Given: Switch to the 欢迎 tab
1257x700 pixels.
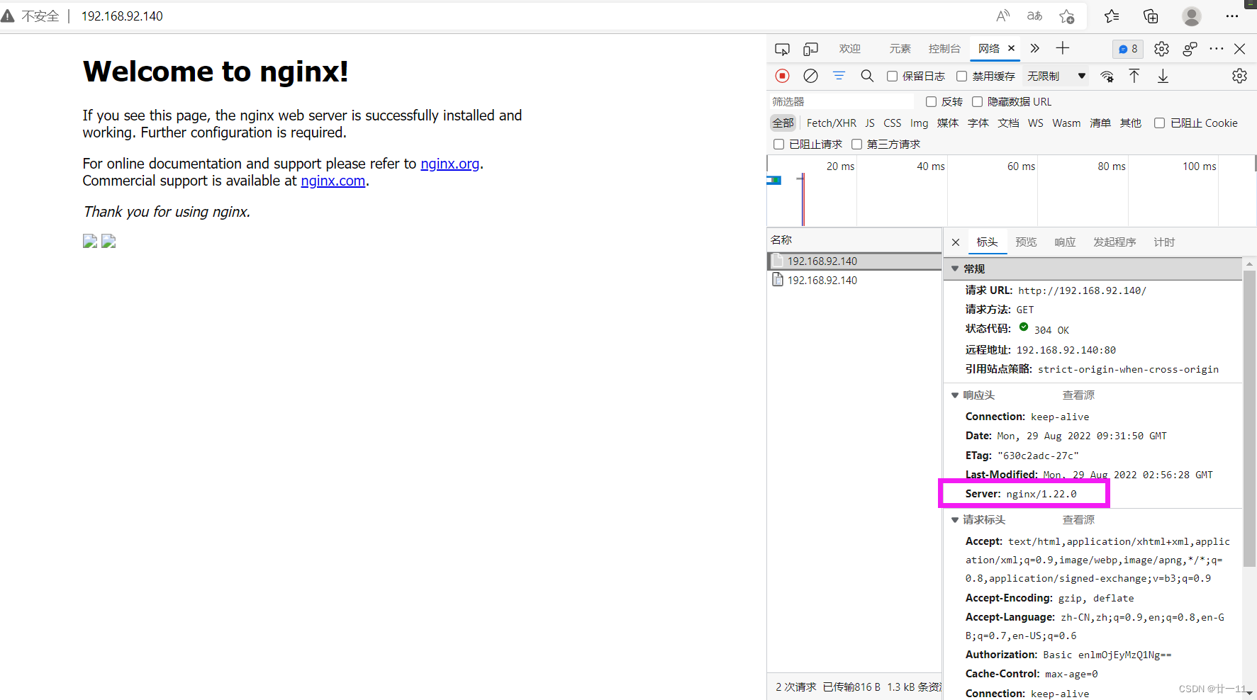Looking at the screenshot, I should click(x=849, y=48).
